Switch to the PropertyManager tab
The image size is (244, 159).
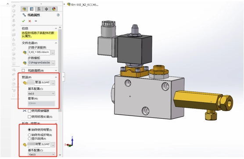(32, 9)
